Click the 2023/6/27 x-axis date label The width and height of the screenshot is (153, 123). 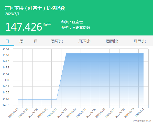pos(100,113)
